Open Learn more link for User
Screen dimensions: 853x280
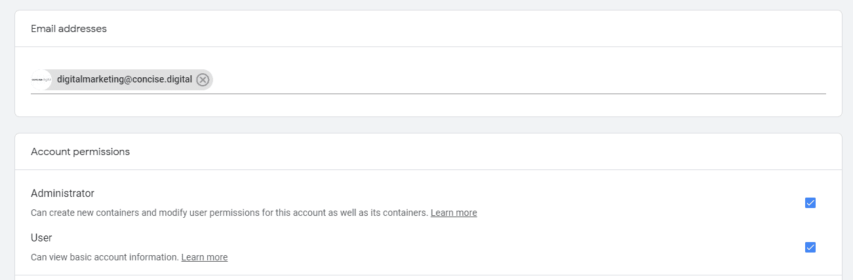pos(205,257)
